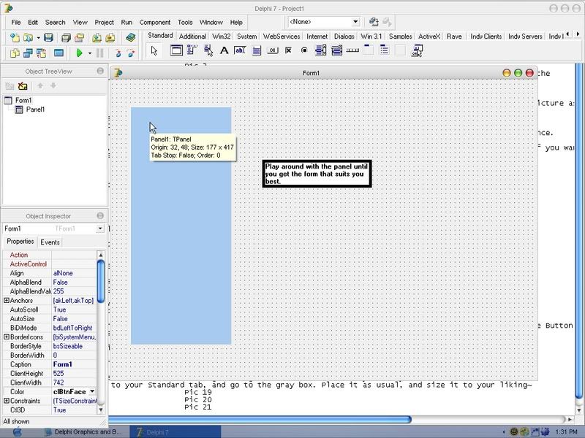The height and width of the screenshot is (438, 585).
Task: Open the Color property dropdown arrow
Action: coord(92,392)
